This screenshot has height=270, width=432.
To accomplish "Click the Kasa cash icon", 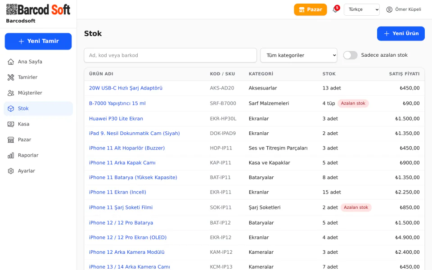I will pos(11,124).
